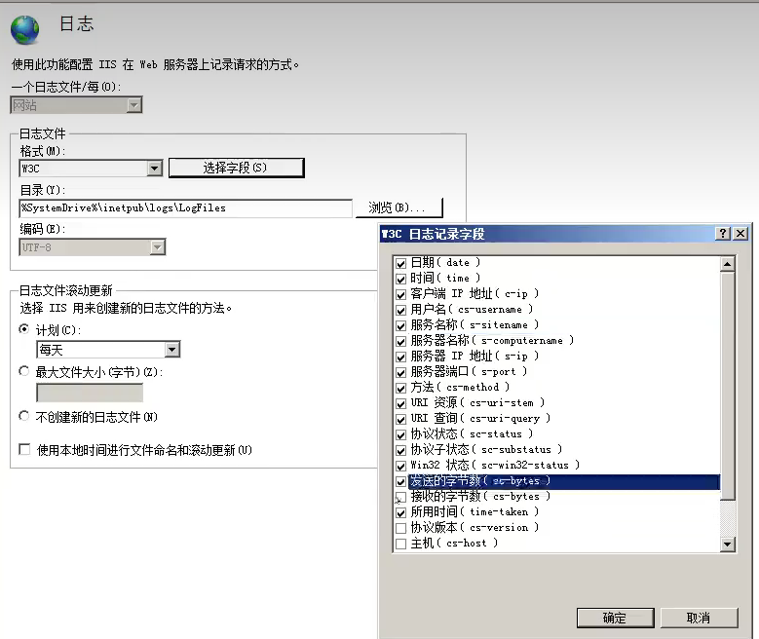Image resolution: width=759 pixels, height=639 pixels.
Task: Select 不创建新的日志文件 radio button
Action: 23,416
